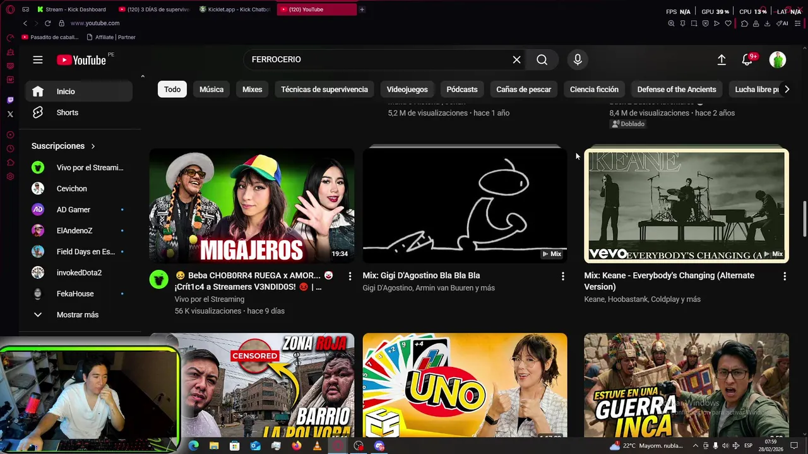Open the Create upload icon
This screenshot has width=808, height=454.
[x=722, y=59]
